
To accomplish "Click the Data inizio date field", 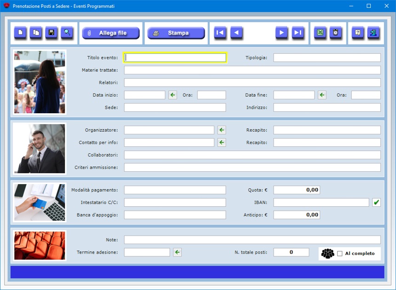I will 145,95.
